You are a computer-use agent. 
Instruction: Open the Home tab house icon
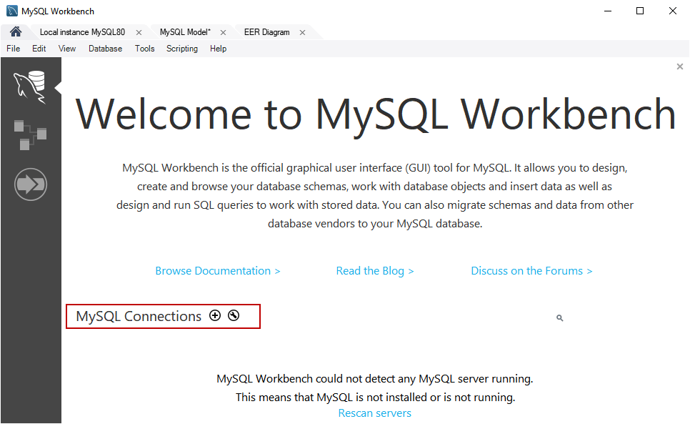point(15,31)
